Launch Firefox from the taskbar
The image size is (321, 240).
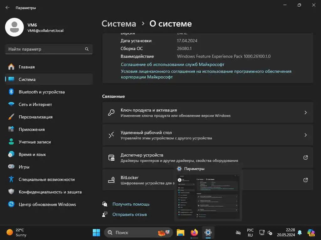(194, 232)
